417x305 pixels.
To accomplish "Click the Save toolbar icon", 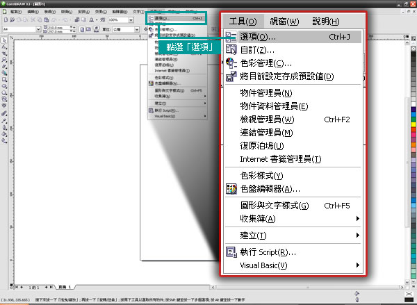I will point(19,20).
